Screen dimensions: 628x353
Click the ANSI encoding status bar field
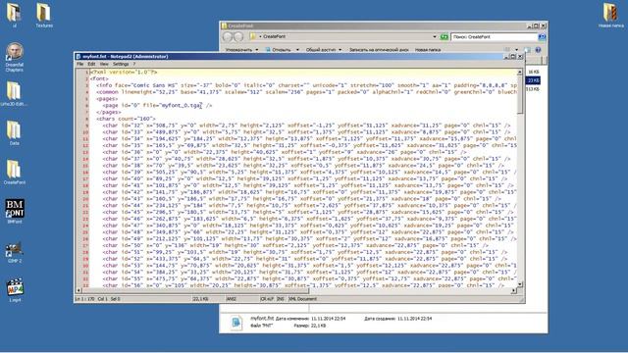tap(232, 299)
